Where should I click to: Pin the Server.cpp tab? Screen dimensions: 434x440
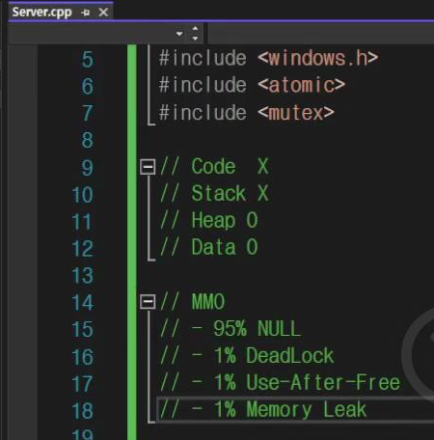[85, 13]
